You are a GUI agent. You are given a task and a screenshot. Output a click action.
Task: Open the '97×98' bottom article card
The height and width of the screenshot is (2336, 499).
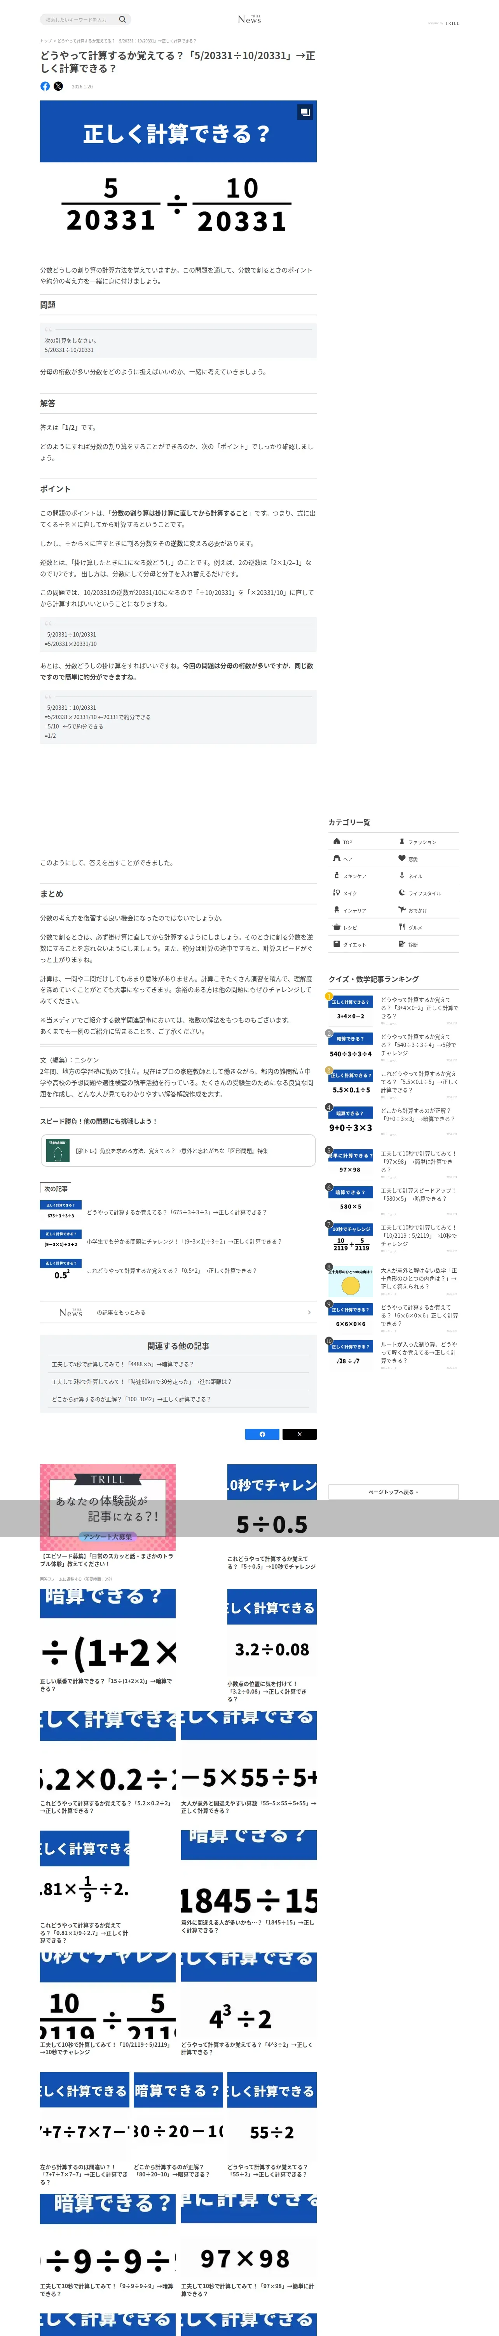coord(249,2246)
